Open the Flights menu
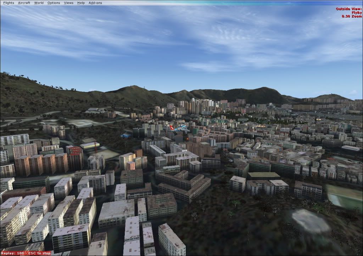Screen dimensions: 363x256 9,3
